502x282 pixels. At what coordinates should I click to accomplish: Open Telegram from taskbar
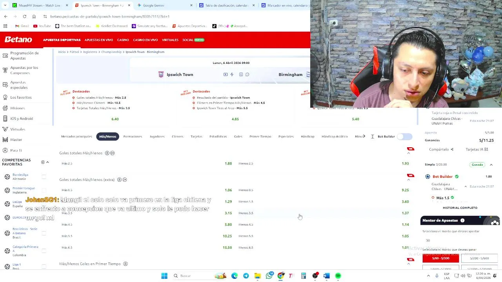(246, 276)
